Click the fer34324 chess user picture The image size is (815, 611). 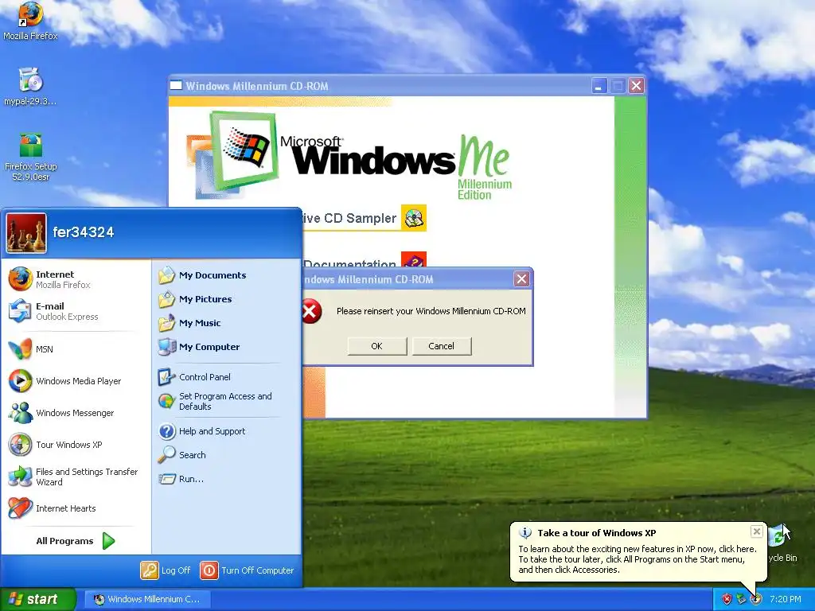pos(26,233)
